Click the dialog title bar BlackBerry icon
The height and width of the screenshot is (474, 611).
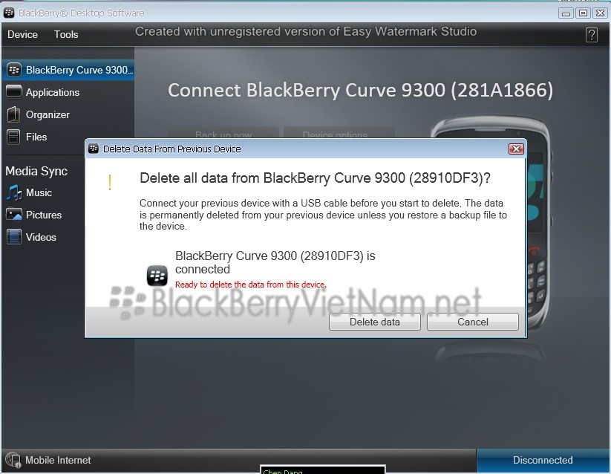click(94, 149)
